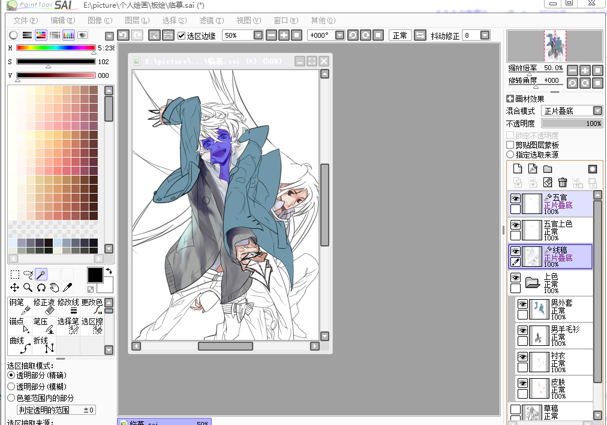Toggle the 选区边缘 checkbox

(x=181, y=35)
